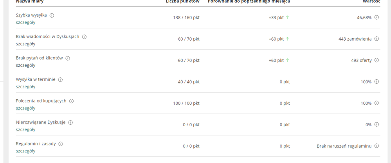Click info icon next to 443 zamówienia
Screen dimensions: 391x163
tap(377, 39)
